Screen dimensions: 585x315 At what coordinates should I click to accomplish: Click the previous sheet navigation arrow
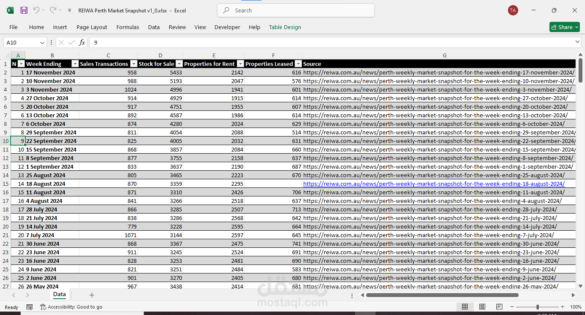[x=14, y=295]
